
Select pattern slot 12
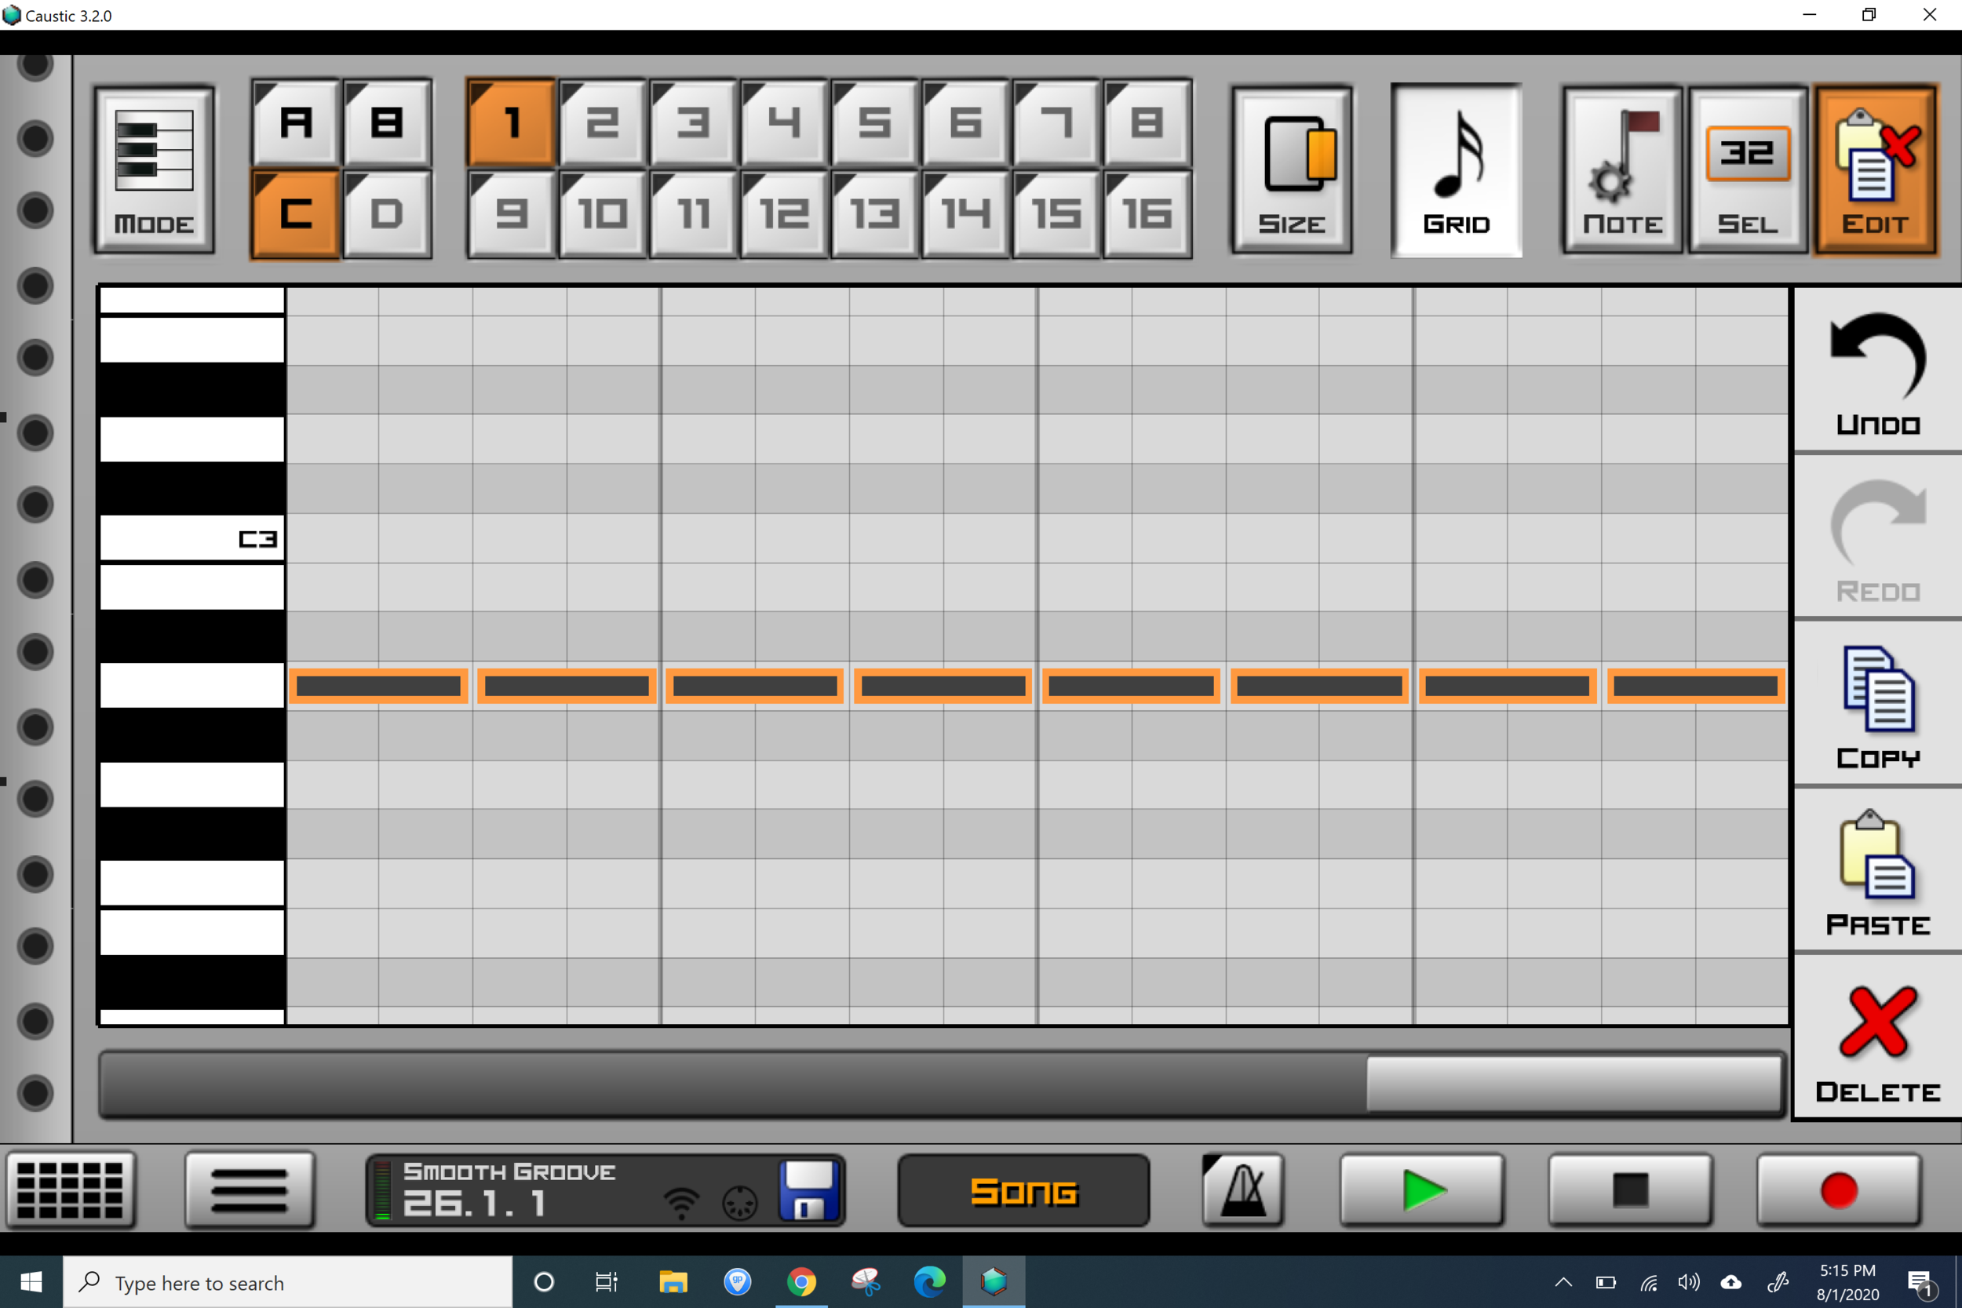(782, 214)
